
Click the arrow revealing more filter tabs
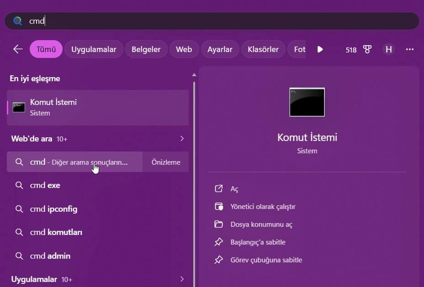(x=319, y=49)
